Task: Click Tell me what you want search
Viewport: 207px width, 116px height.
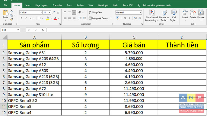Action: pos(157,5)
